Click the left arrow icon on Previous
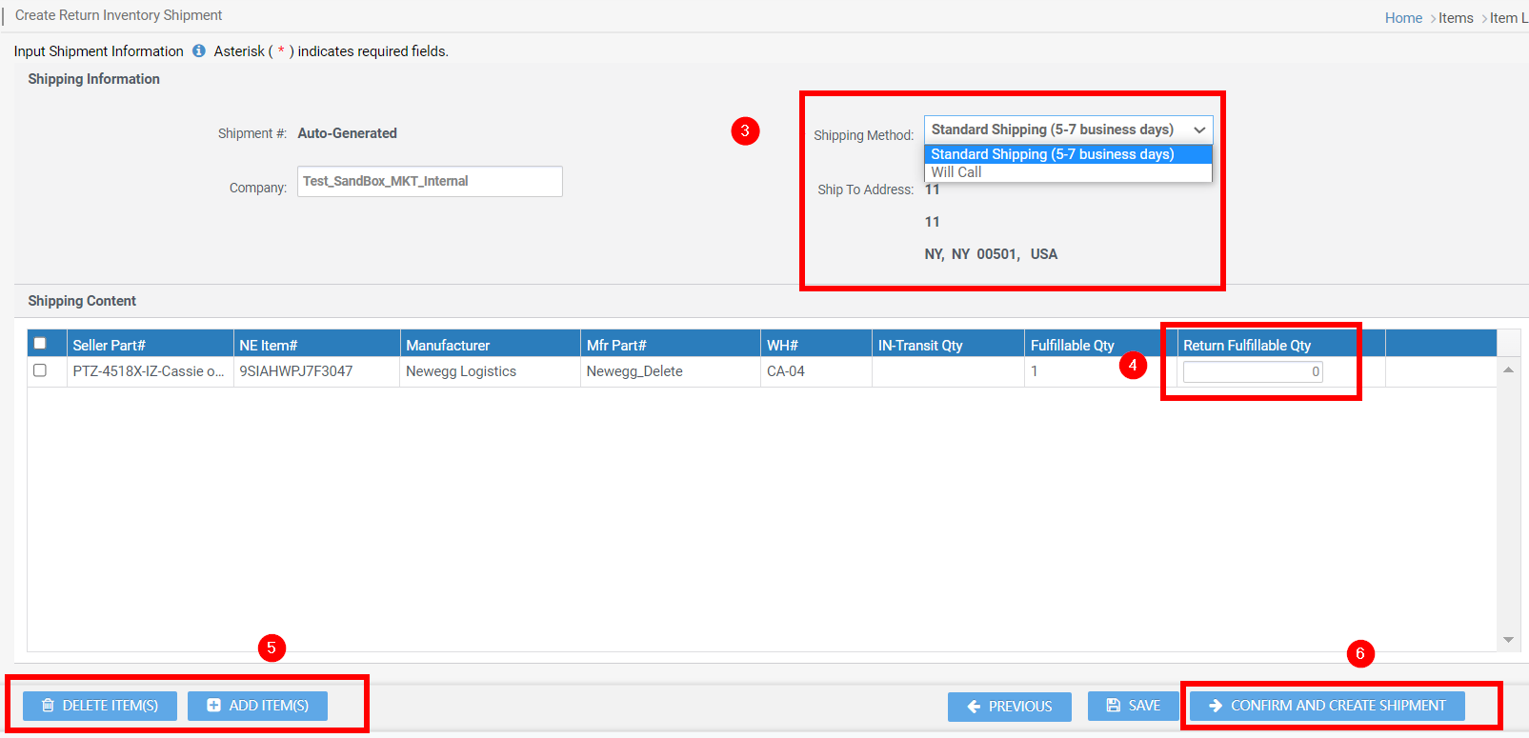Image resolution: width=1529 pixels, height=738 pixels. [974, 707]
